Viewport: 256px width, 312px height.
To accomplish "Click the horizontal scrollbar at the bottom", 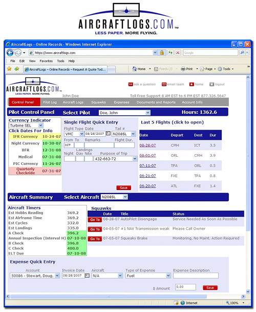I will [125, 297].
